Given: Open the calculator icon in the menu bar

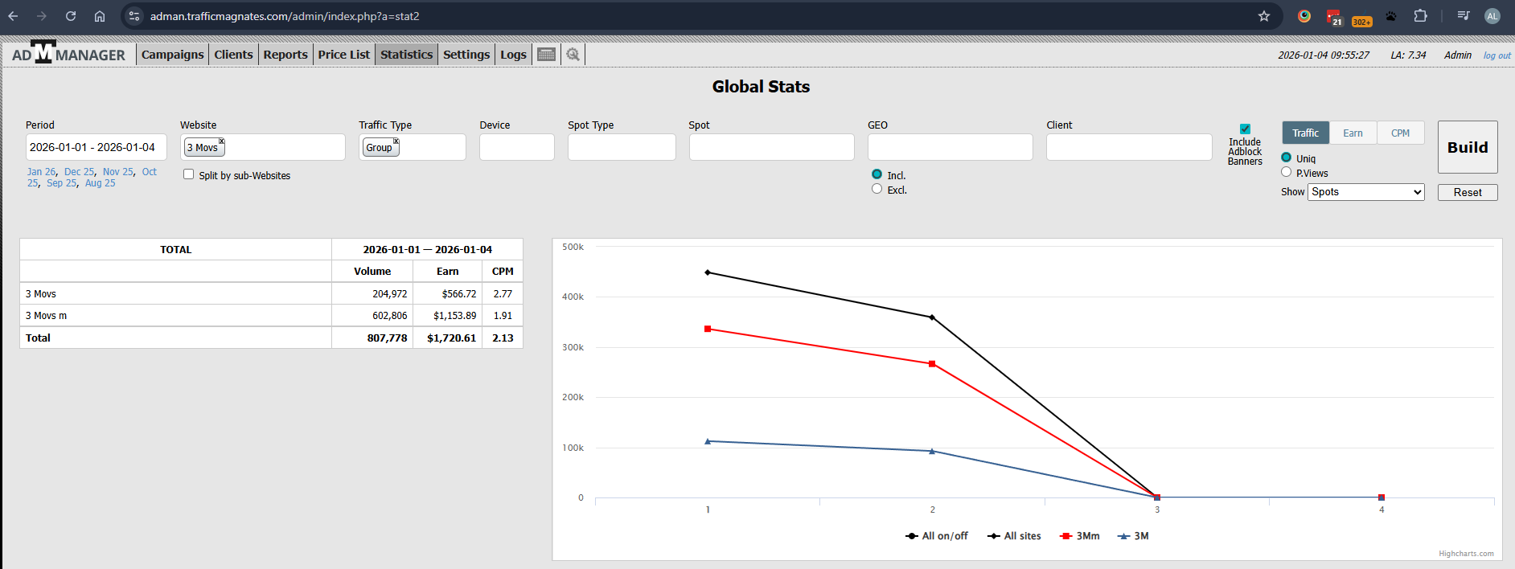Looking at the screenshot, I should click(x=547, y=55).
